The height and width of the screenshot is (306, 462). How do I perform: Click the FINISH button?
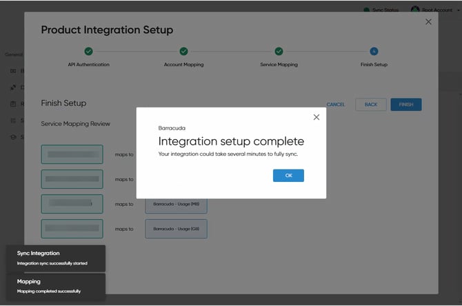[x=406, y=104]
